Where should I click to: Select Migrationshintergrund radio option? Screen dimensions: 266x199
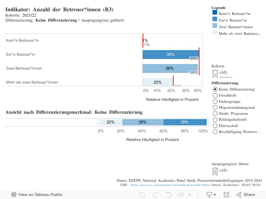(x=215, y=107)
